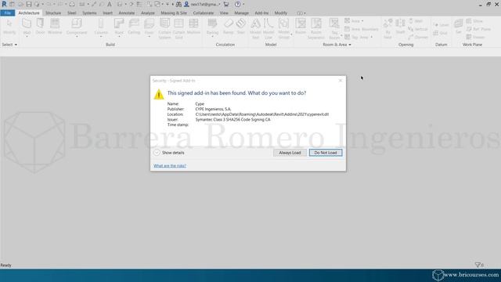
Task: Switch to the Annotate ribbon tab
Action: [127, 13]
